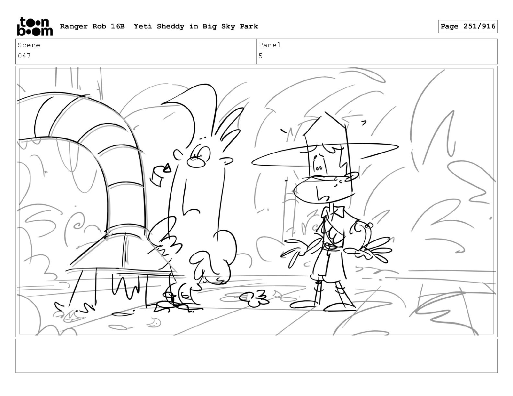Click the empty notes box below the panel
The width and height of the screenshot is (513, 396).
click(x=256, y=356)
